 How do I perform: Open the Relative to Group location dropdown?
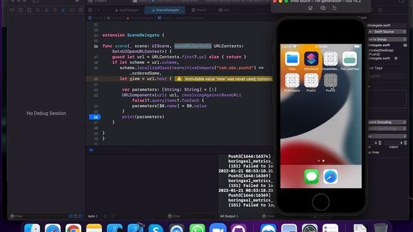pyautogui.click(x=387, y=39)
